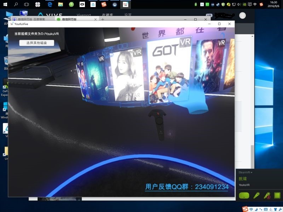Open the account menu via the white avatar circle

[242, 15]
